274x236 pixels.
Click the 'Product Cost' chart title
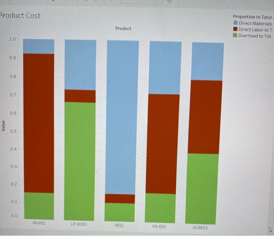point(20,16)
